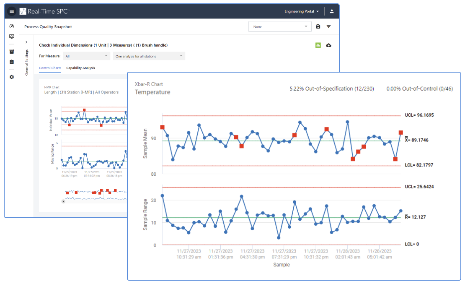This screenshot has width=465, height=284.
Task: Open Settings via the gear icon
Action: tap(11, 77)
